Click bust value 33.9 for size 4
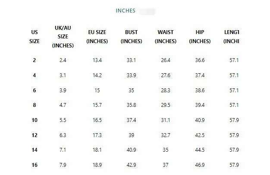 (131, 75)
